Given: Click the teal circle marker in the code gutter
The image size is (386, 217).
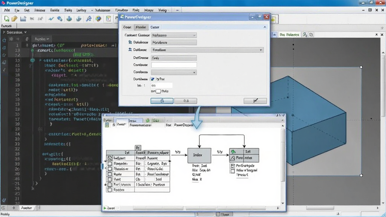Looking at the screenshot, I should coord(32,60).
